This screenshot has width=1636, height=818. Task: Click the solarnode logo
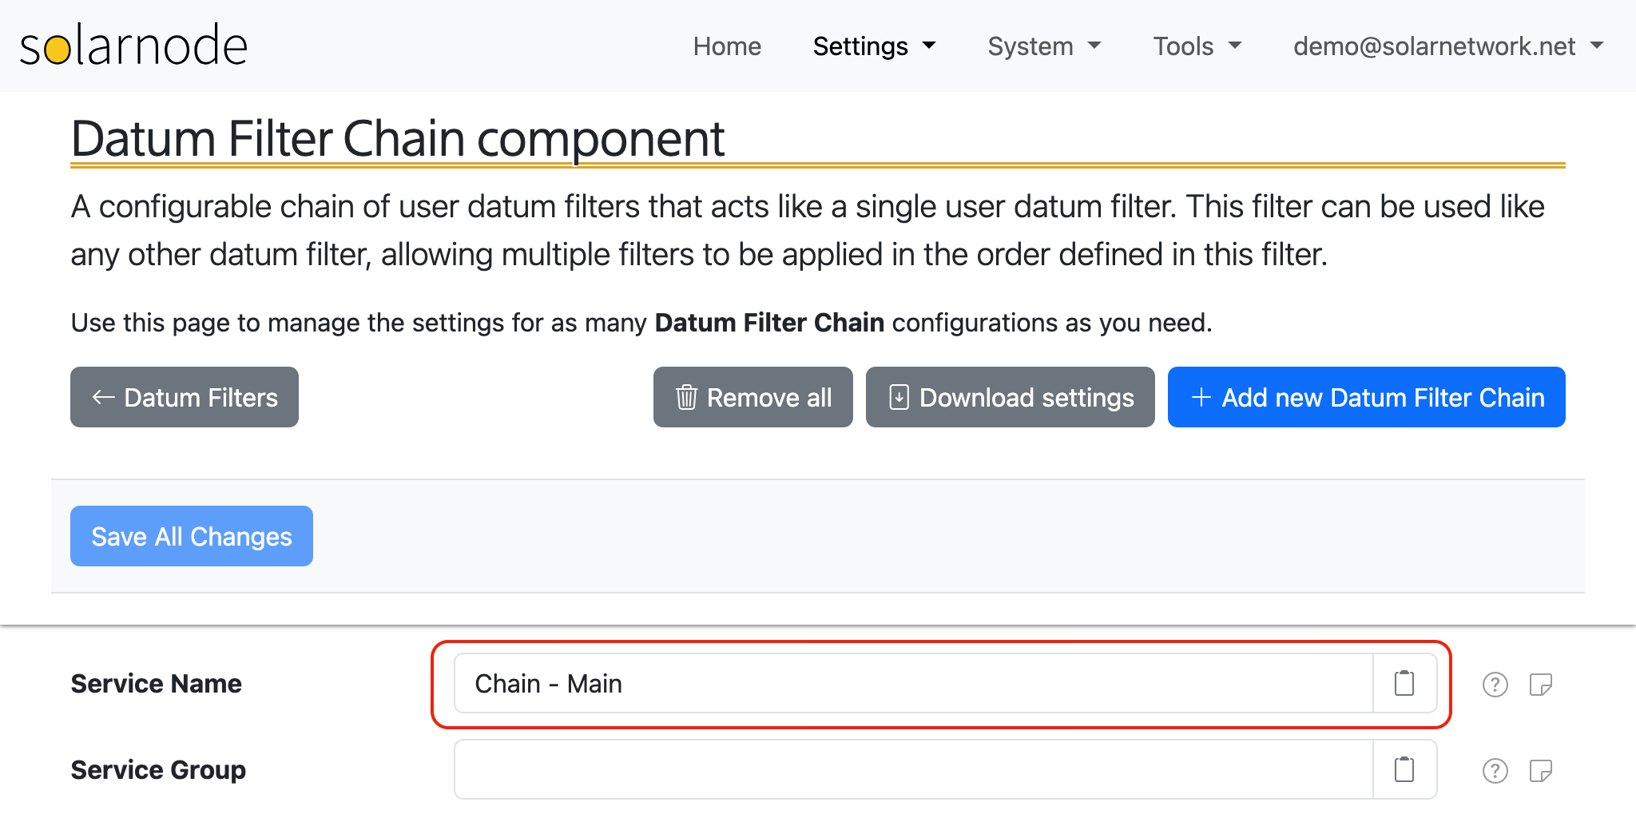[133, 46]
